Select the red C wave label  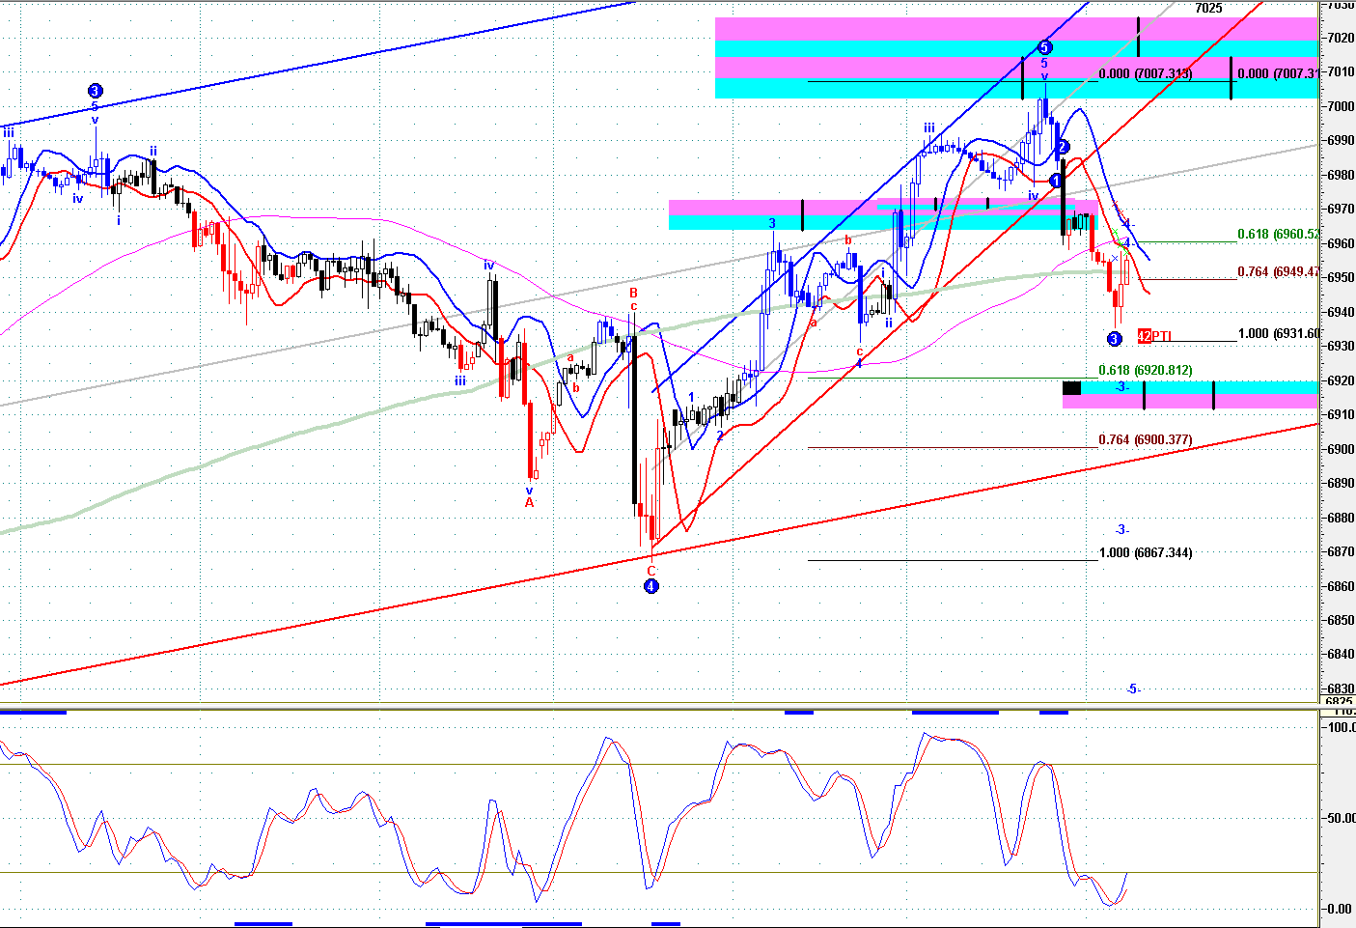click(651, 571)
